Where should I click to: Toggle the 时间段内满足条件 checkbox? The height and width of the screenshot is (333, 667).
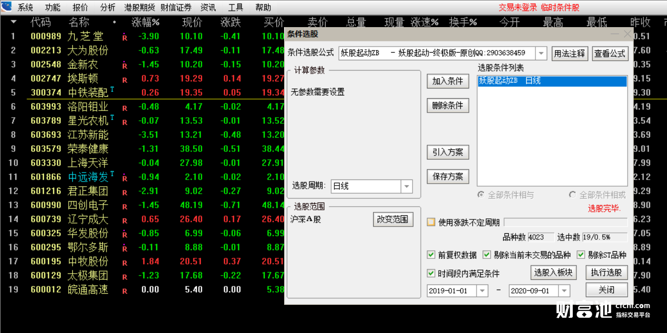(x=431, y=273)
